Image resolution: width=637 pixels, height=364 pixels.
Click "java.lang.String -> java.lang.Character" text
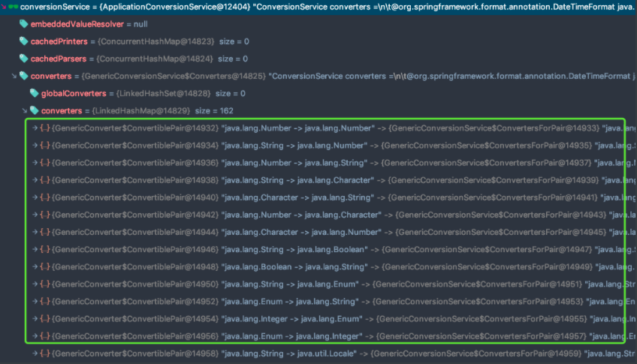pos(298,180)
